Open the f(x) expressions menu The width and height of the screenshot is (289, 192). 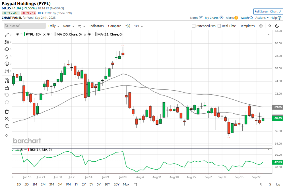click(128, 26)
